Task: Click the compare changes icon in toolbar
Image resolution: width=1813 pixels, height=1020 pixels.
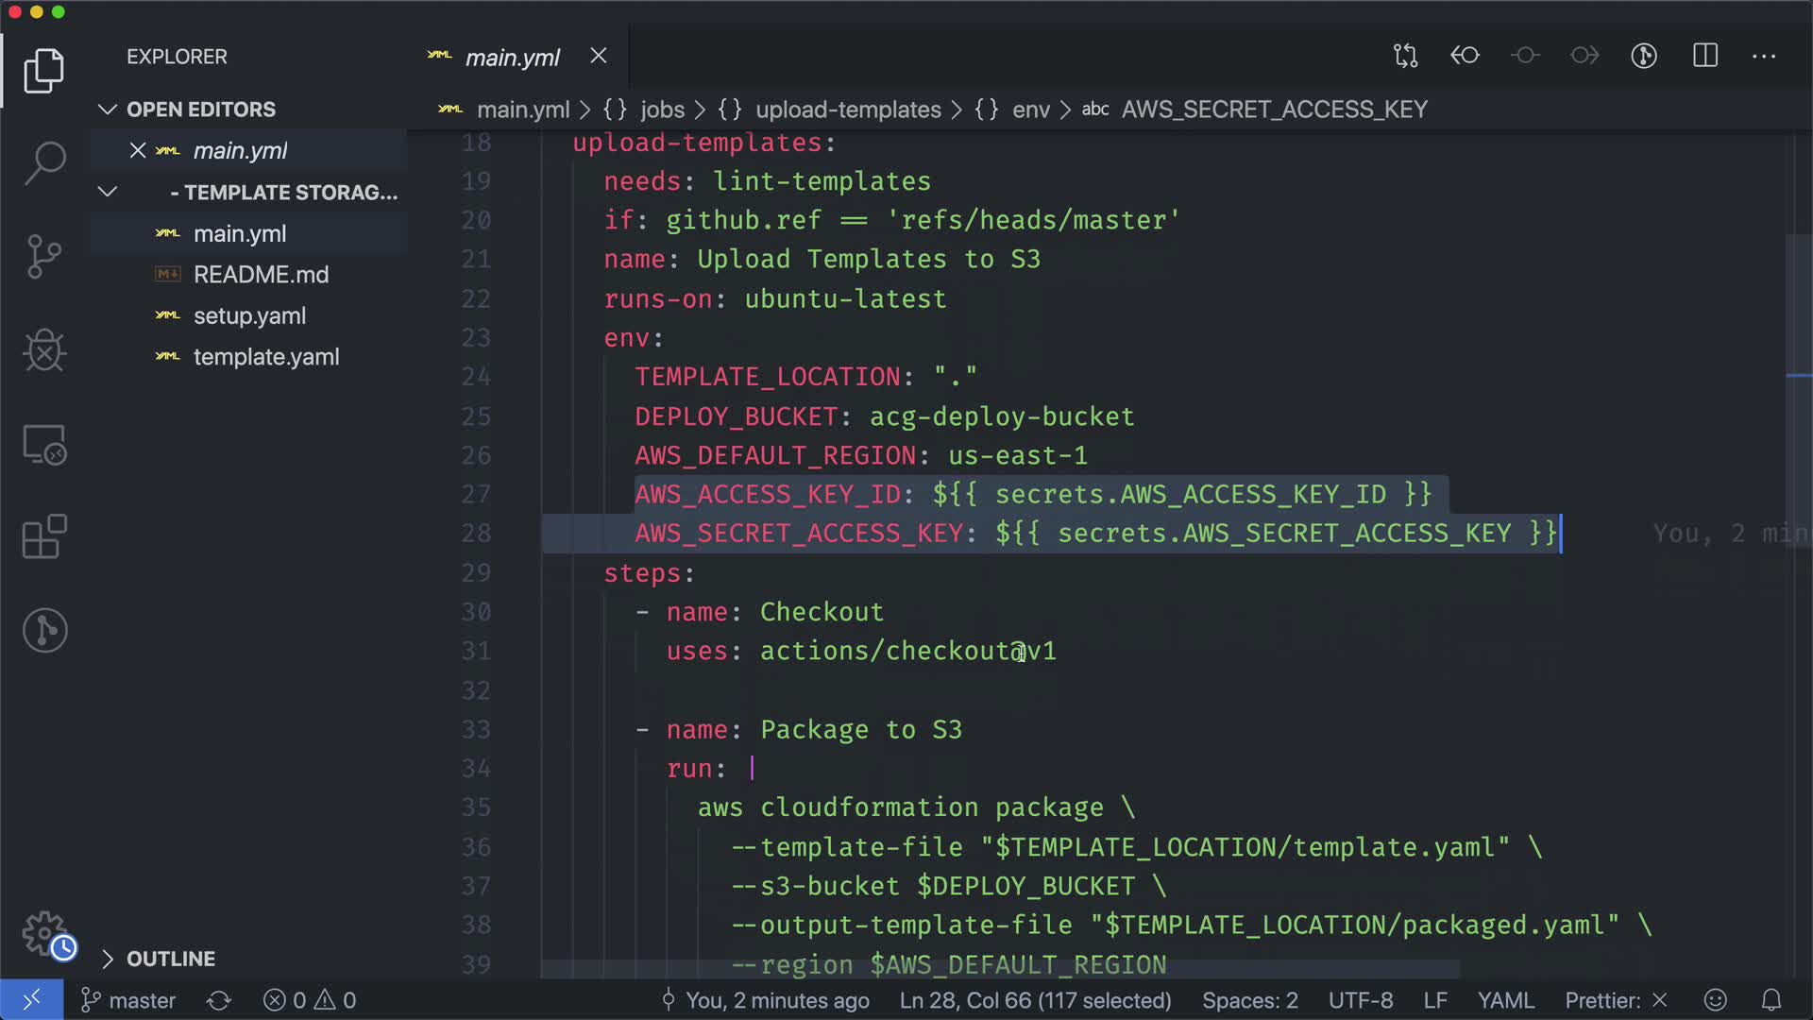Action: pyautogui.click(x=1405, y=56)
